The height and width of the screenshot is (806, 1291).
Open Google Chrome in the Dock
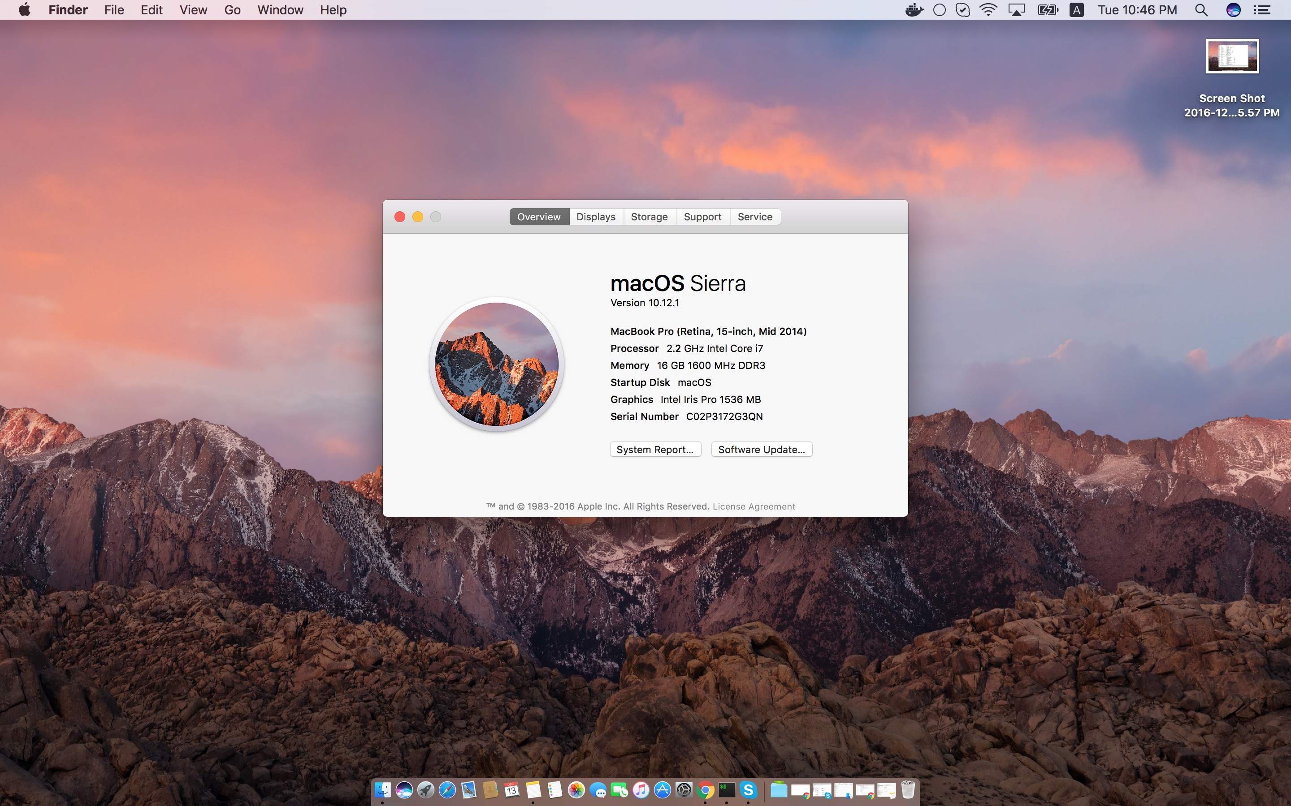tap(705, 789)
